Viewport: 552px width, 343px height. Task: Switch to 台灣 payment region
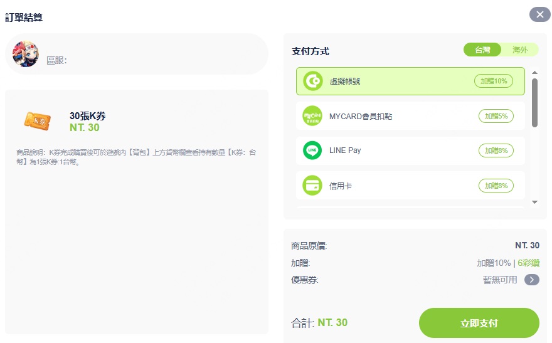point(482,50)
